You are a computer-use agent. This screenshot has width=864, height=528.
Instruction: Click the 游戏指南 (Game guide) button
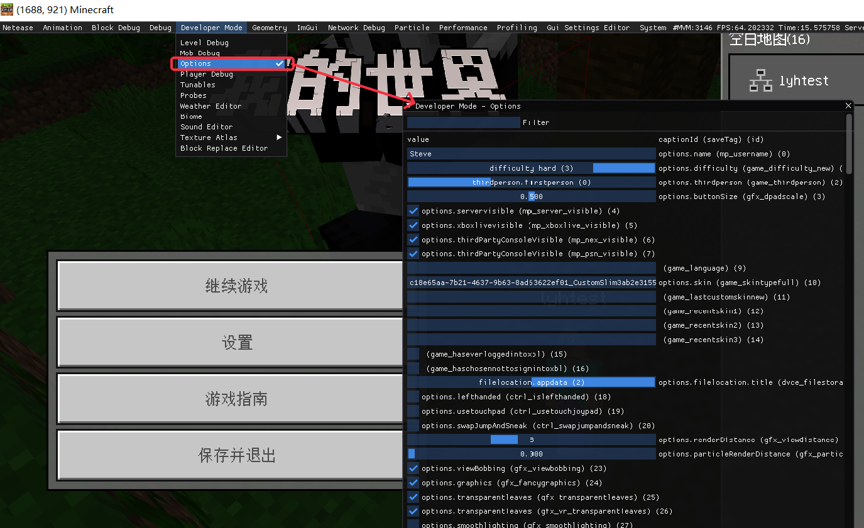[x=230, y=399]
